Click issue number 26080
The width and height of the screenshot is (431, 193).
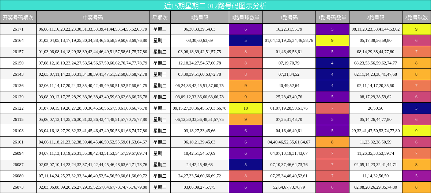[x=18, y=176]
